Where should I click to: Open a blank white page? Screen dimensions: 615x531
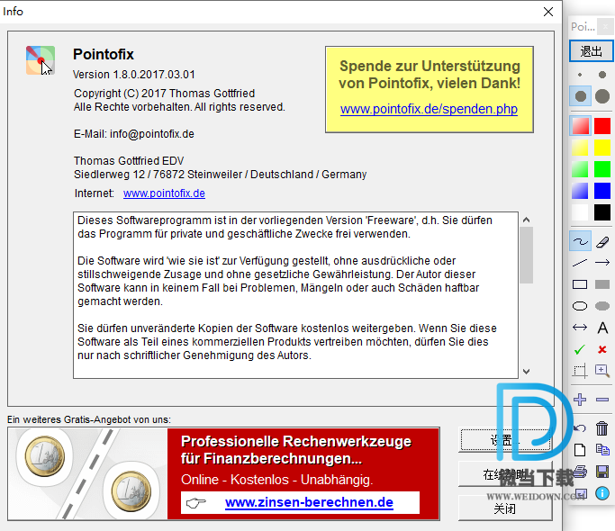coord(580,450)
